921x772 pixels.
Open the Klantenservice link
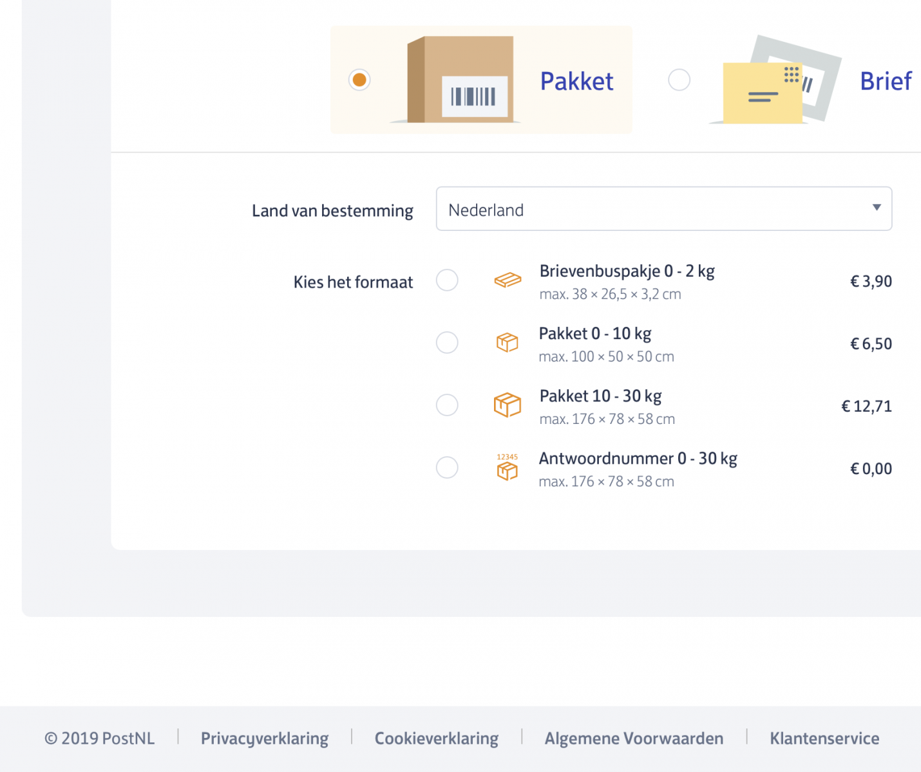(824, 739)
